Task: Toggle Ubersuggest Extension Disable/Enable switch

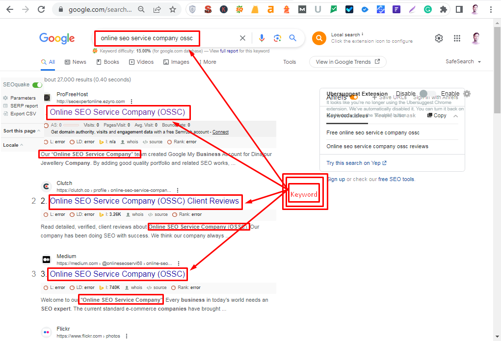Action: (x=427, y=94)
